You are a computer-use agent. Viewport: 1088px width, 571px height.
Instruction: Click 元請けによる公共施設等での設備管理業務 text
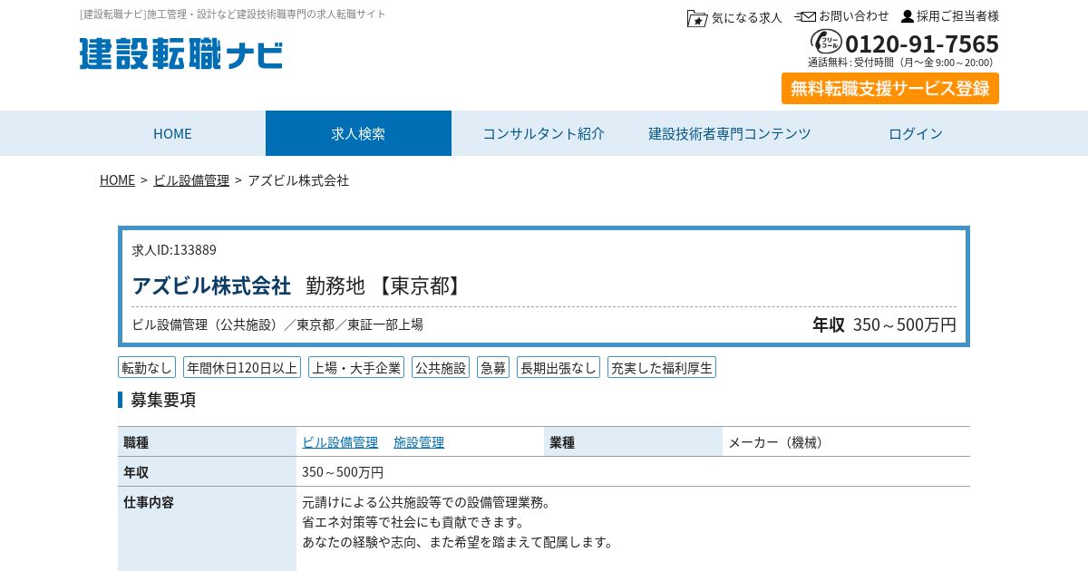click(426, 502)
